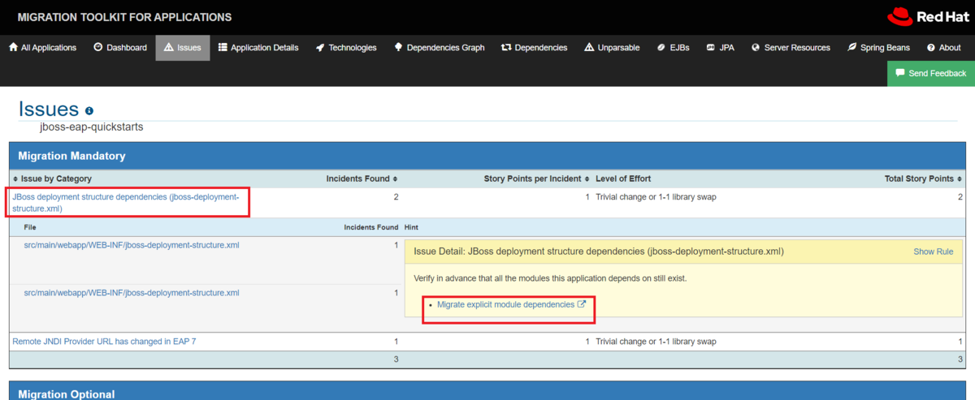Viewport: 975px width, 400px height.
Task: Click the bean icon on EJBs tab
Action: click(x=661, y=48)
